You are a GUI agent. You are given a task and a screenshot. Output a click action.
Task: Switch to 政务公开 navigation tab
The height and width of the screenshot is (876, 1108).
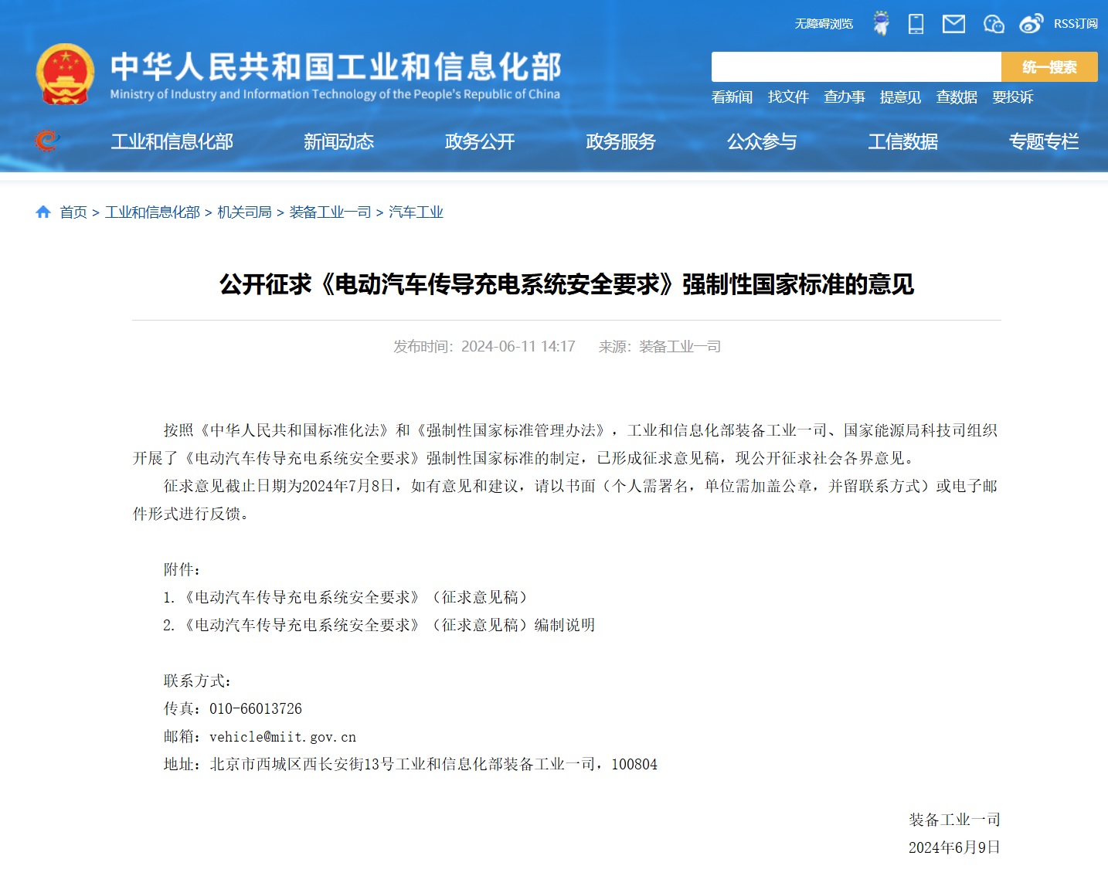(479, 141)
